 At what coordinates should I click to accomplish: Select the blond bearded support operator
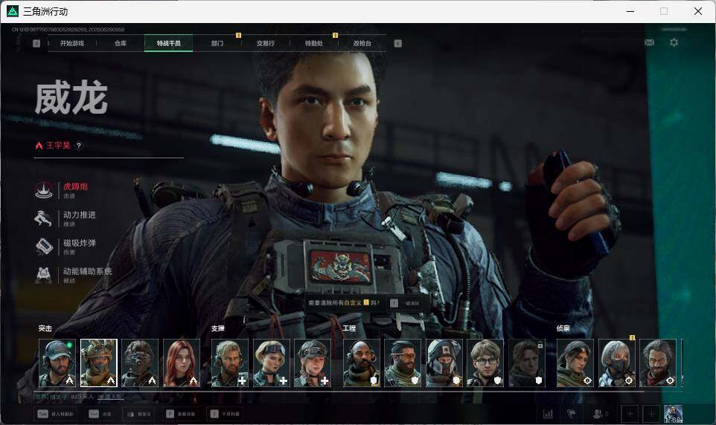[x=230, y=363]
